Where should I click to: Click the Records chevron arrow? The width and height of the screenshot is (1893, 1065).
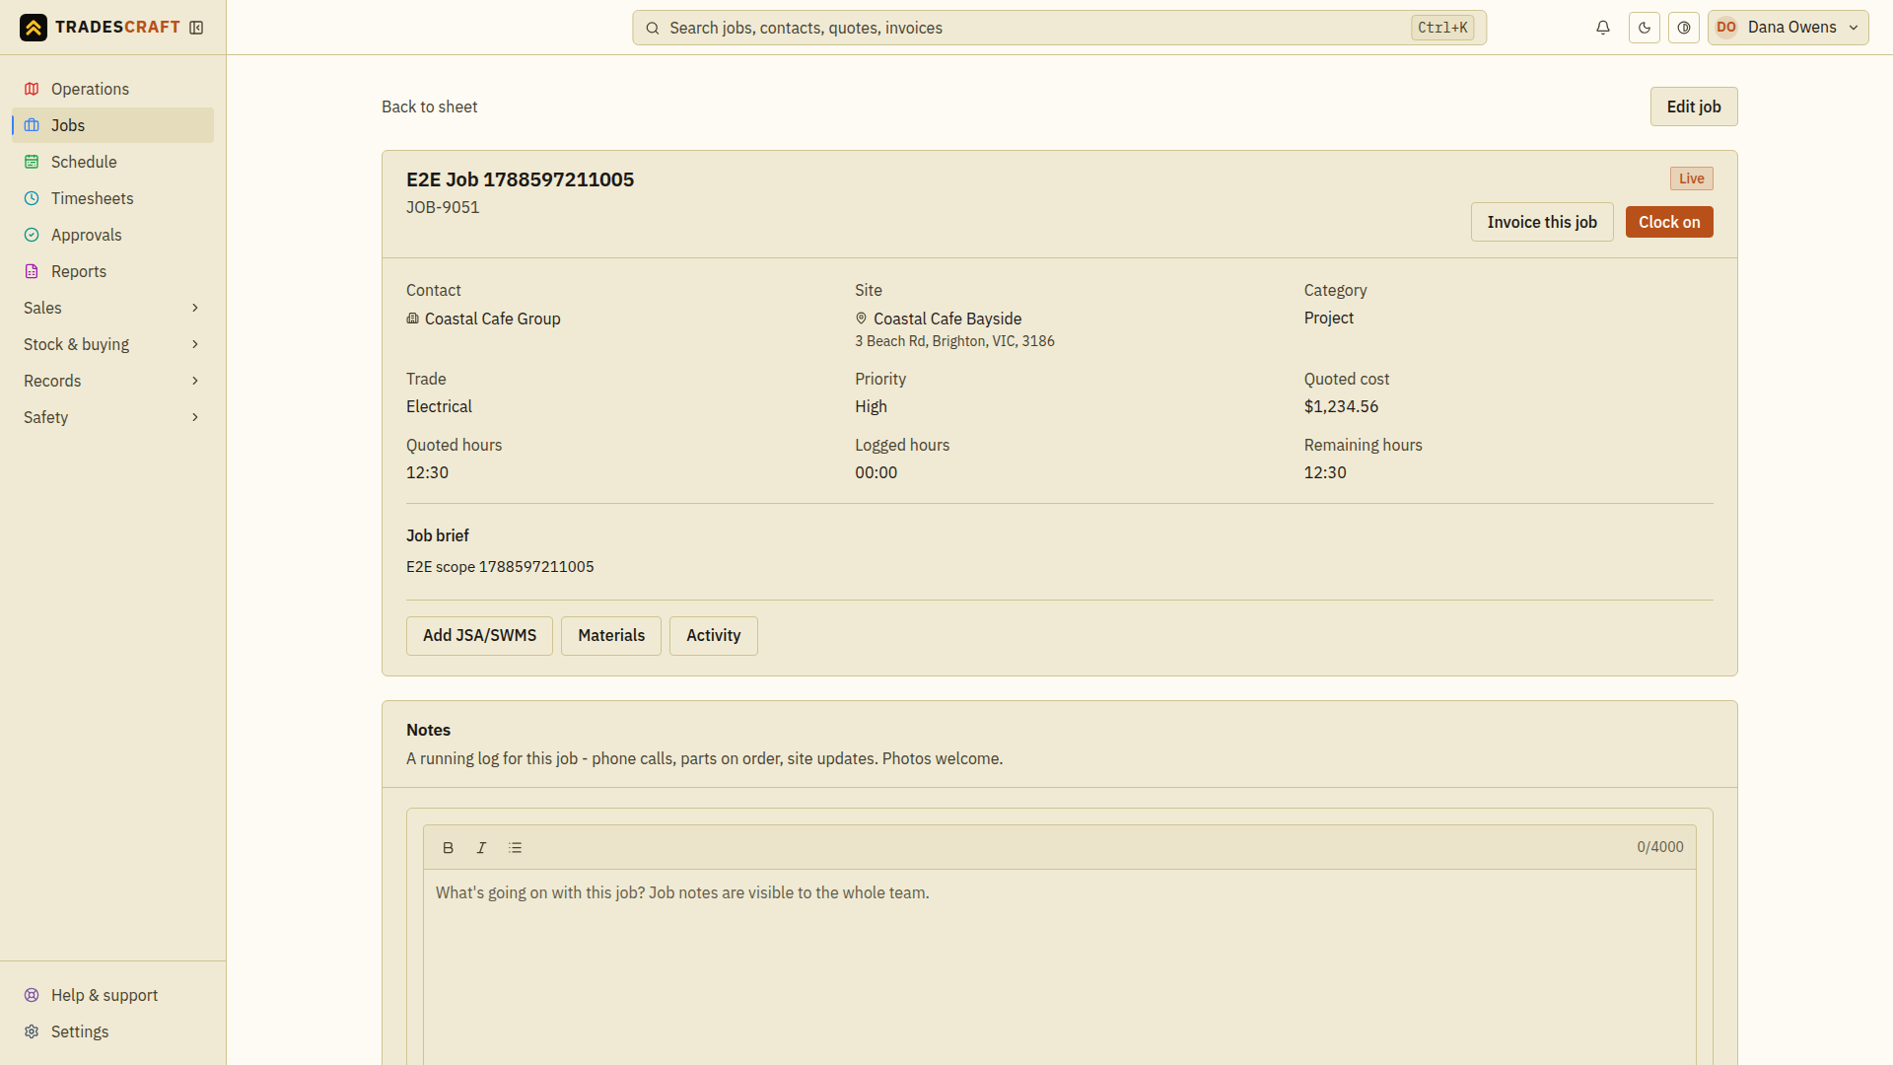point(195,381)
